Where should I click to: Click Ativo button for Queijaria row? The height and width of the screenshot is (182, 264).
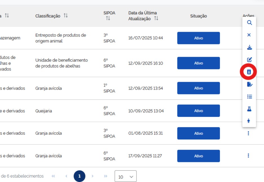(x=198, y=111)
